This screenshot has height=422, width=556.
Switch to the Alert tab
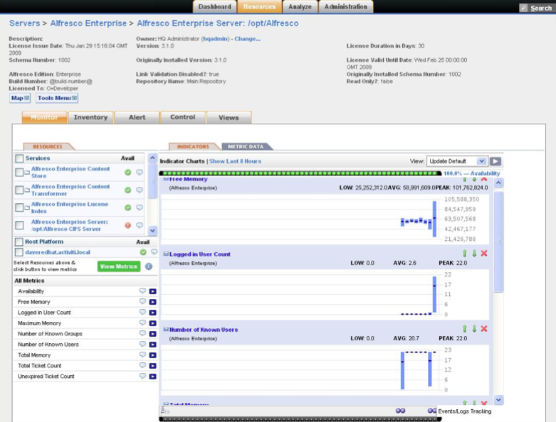137,117
